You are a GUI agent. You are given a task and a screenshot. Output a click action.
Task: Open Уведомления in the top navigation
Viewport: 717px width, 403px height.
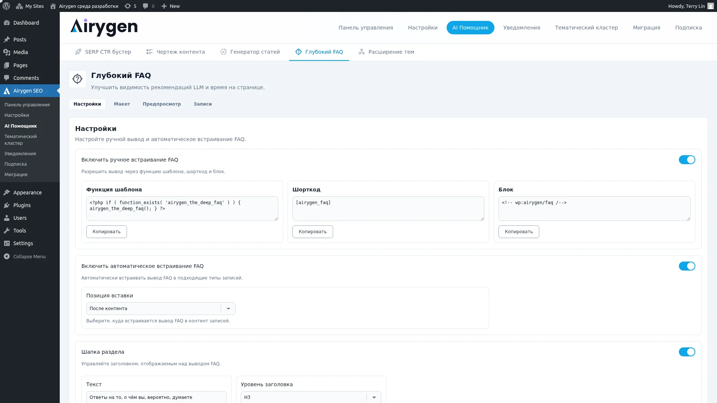522,28
